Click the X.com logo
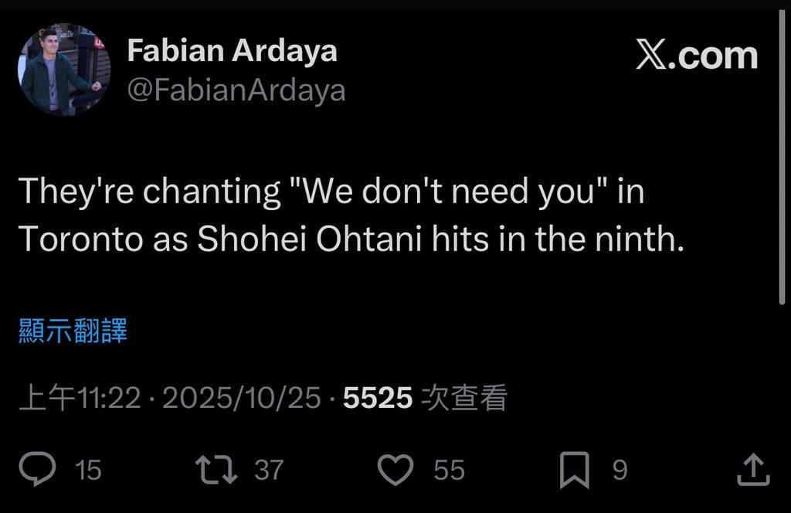The image size is (791, 513). coord(696,56)
